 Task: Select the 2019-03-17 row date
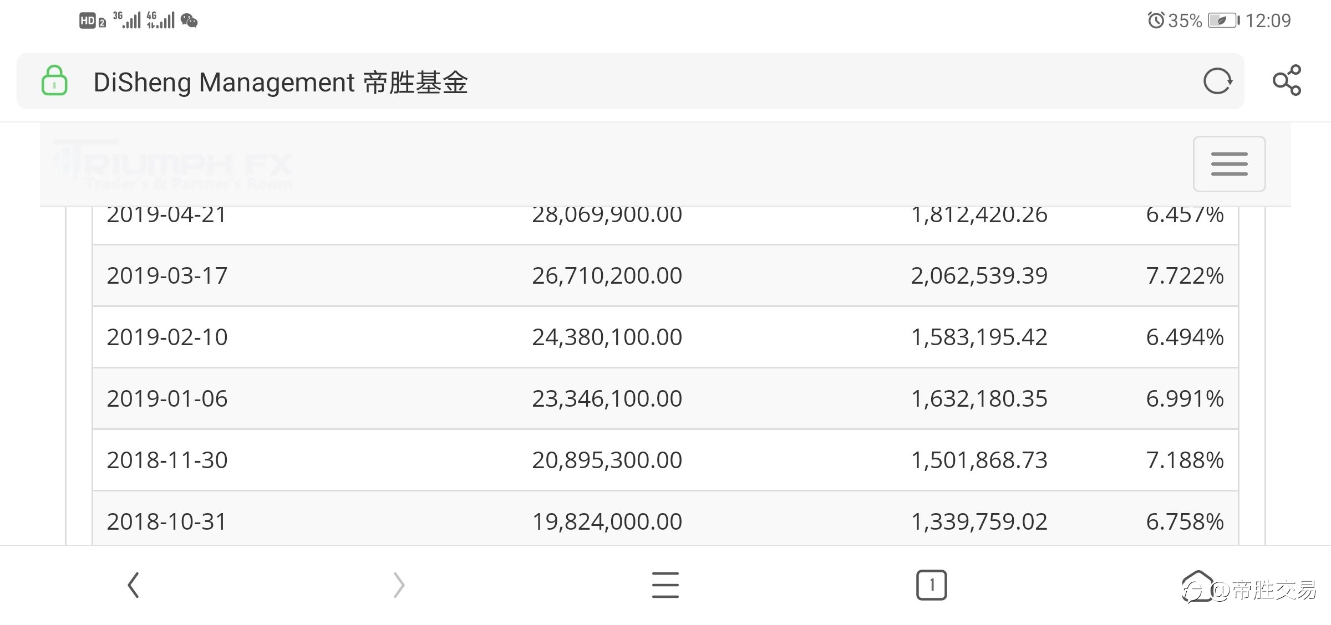(167, 276)
